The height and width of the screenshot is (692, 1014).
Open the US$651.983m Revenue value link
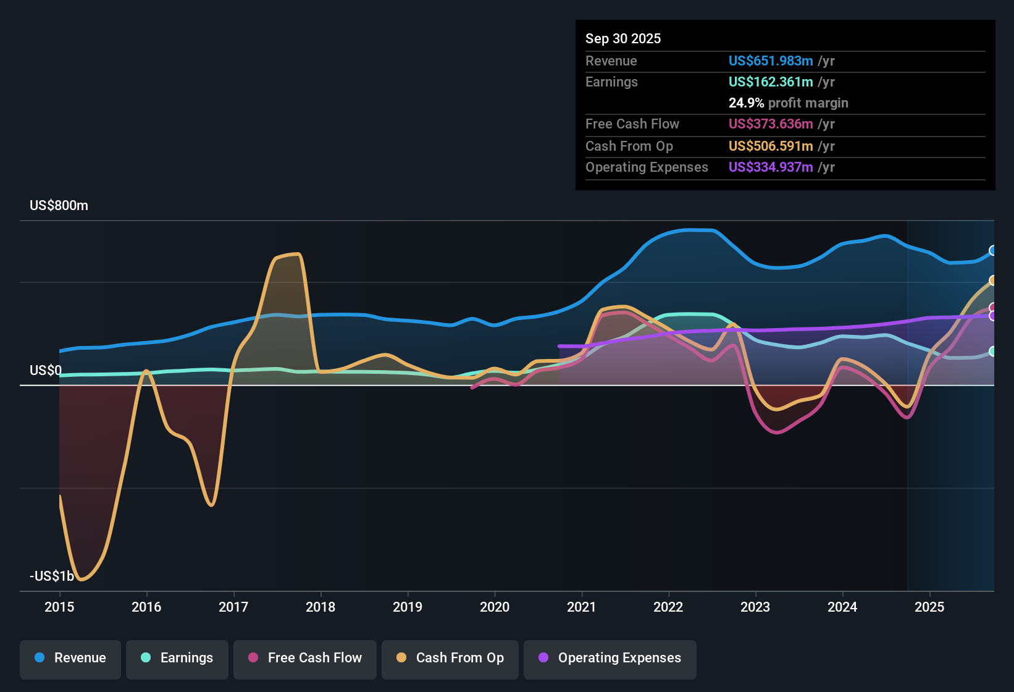770,61
